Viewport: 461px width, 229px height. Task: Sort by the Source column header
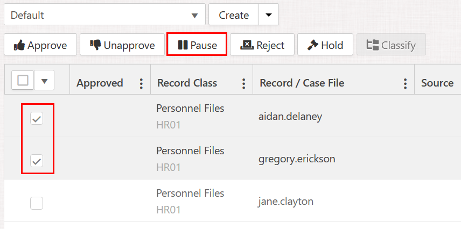[x=437, y=83]
